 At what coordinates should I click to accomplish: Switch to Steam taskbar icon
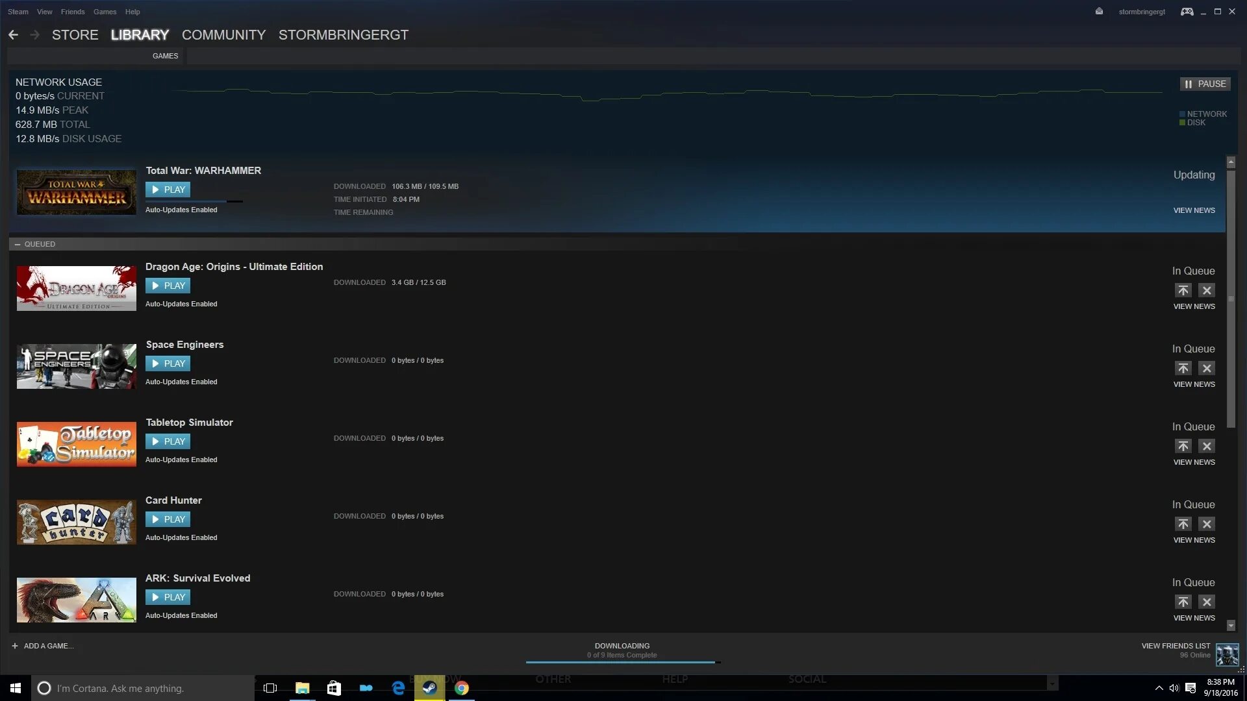pos(429,688)
